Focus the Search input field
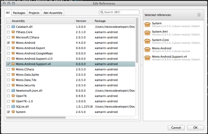 (x=119, y=12)
